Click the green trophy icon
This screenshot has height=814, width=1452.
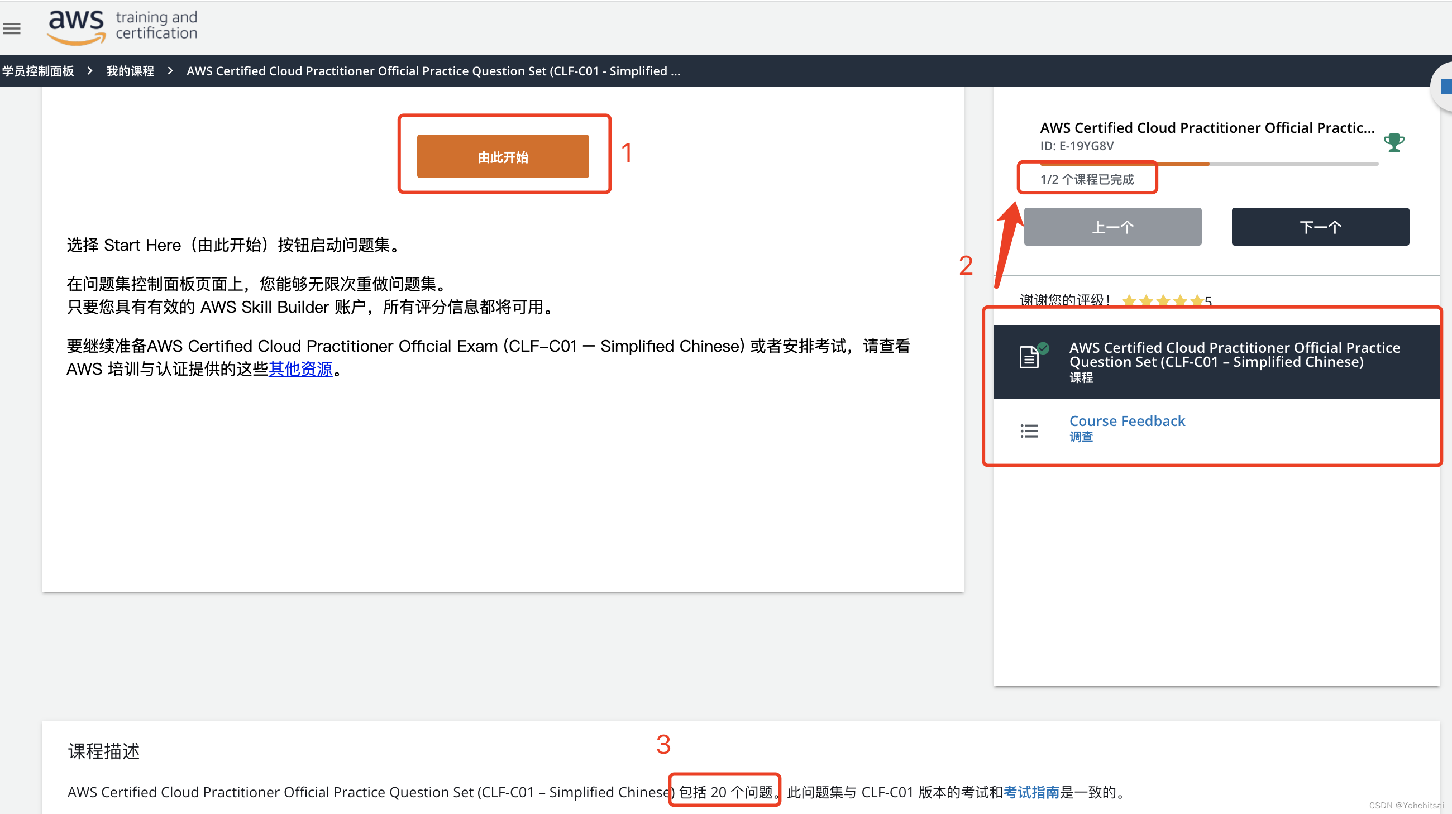pos(1393,143)
